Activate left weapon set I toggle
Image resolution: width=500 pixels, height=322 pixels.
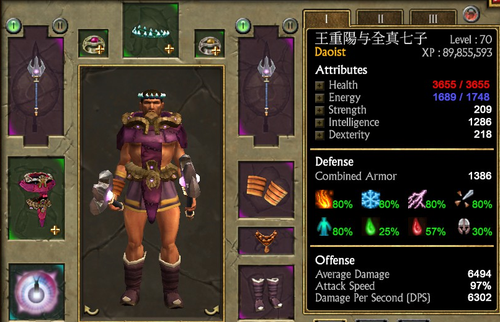(x=14, y=25)
